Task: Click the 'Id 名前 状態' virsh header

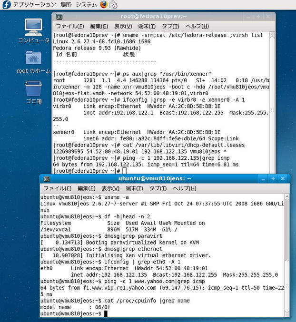Action: (95, 54)
